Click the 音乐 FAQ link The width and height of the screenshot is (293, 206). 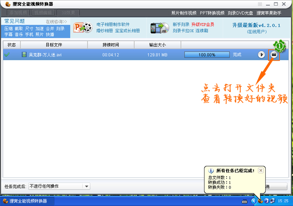tap(19, 34)
